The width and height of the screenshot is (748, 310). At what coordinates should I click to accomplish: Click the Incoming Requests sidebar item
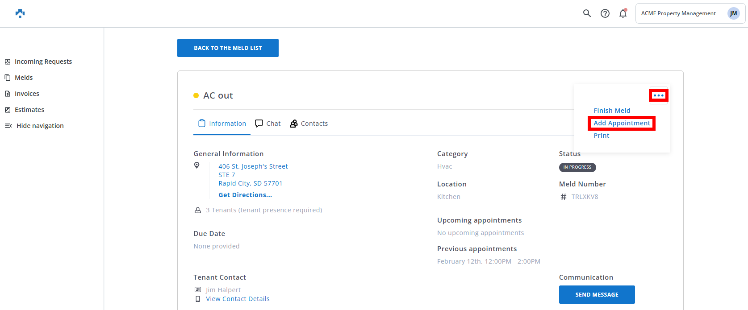[x=43, y=62]
